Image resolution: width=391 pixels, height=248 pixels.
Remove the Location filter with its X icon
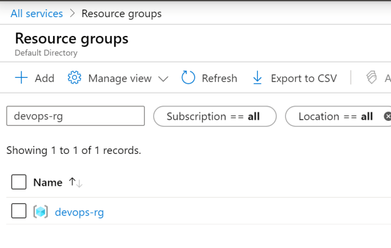click(387, 116)
